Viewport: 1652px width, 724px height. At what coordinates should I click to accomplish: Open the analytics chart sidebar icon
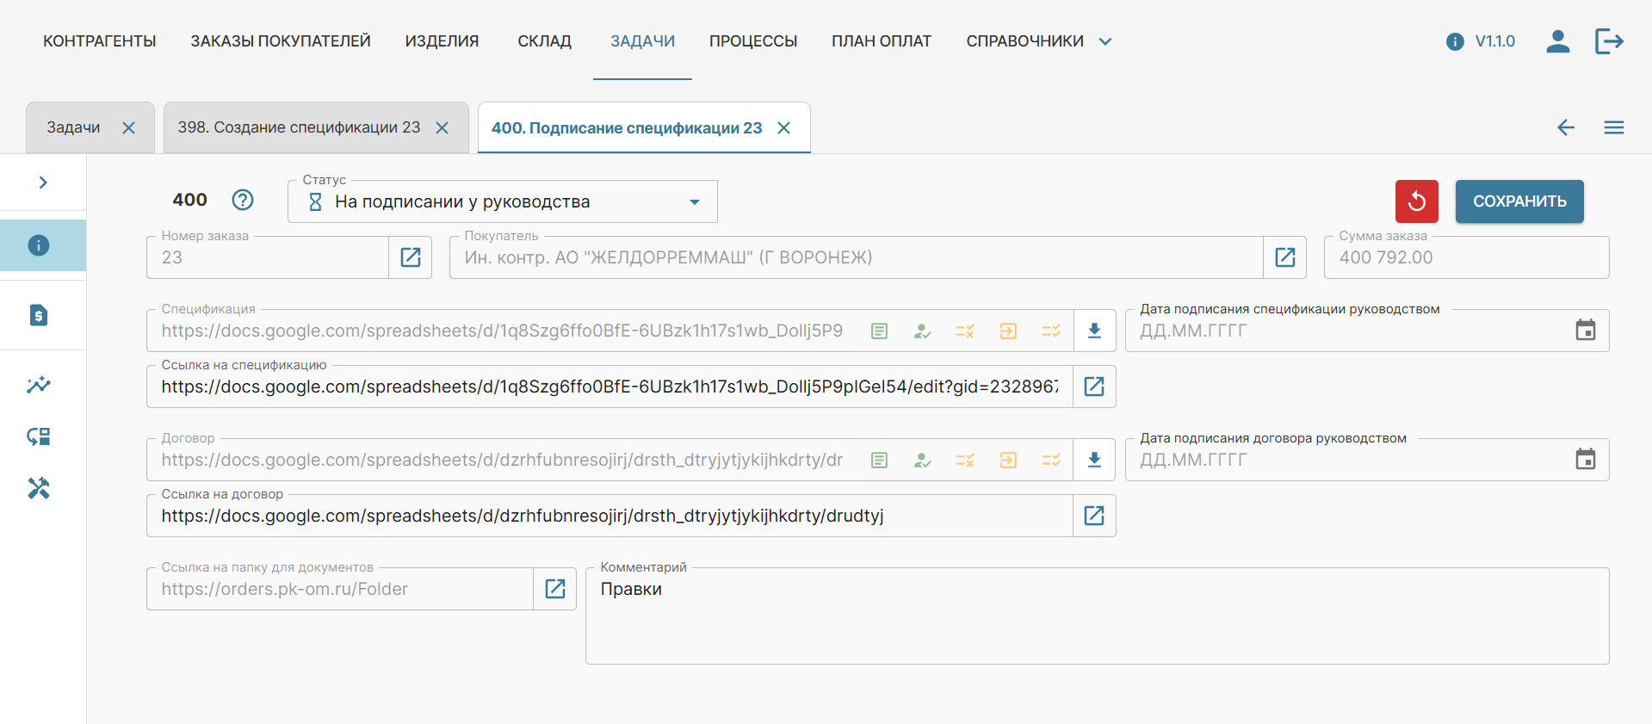39,385
